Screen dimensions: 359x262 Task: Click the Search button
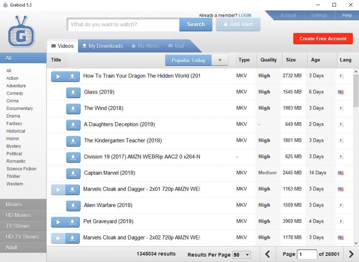tap(196, 24)
